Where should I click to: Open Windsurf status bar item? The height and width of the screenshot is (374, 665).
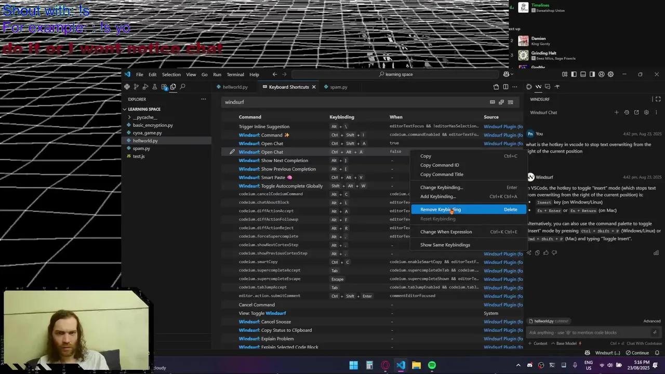607,353
